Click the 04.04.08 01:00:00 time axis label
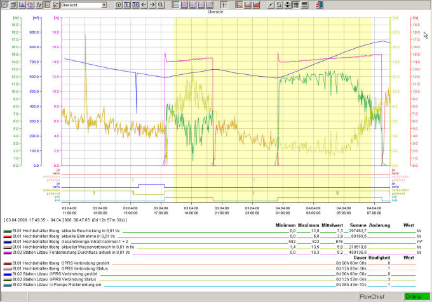Viewport: 432px width, 302px height. (x=283, y=211)
